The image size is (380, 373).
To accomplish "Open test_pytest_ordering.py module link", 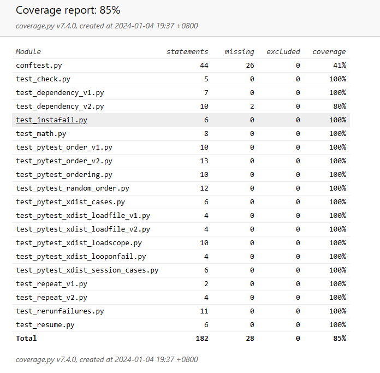I will (x=64, y=174).
